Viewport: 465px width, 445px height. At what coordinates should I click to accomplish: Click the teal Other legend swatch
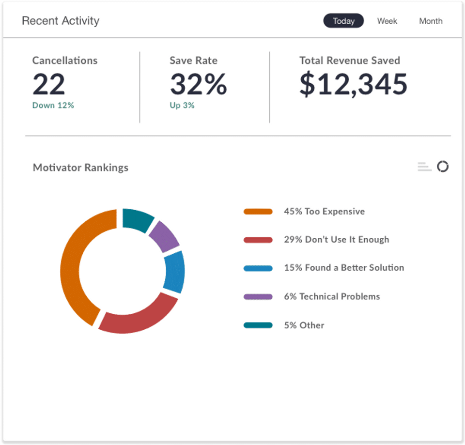[258, 325]
